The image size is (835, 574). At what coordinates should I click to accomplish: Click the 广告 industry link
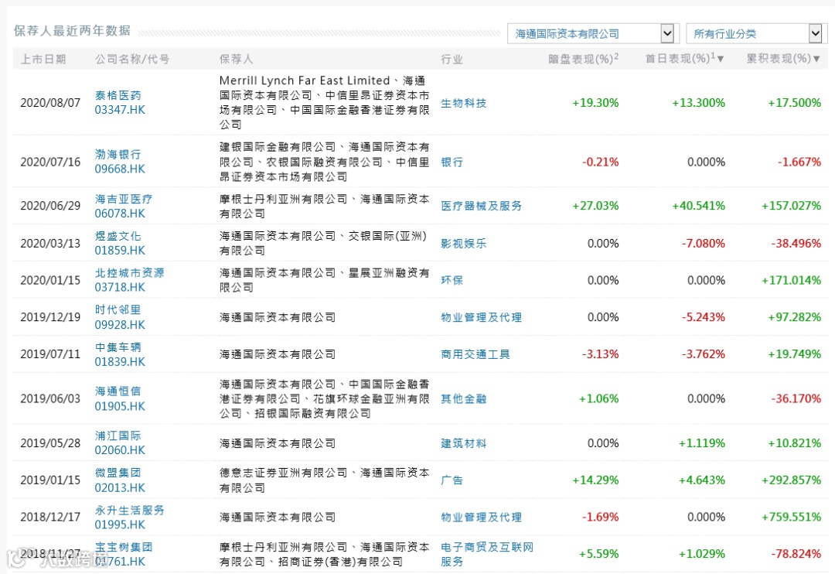(452, 480)
